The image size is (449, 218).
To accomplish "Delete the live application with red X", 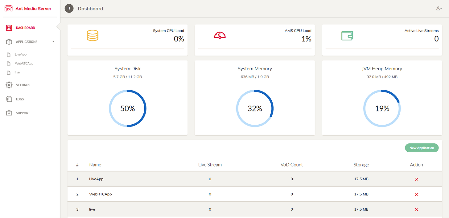I will pos(417,210).
